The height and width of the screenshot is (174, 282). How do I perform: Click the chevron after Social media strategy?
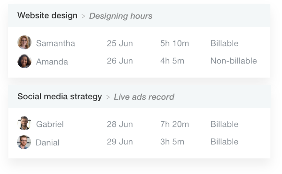pos(108,97)
